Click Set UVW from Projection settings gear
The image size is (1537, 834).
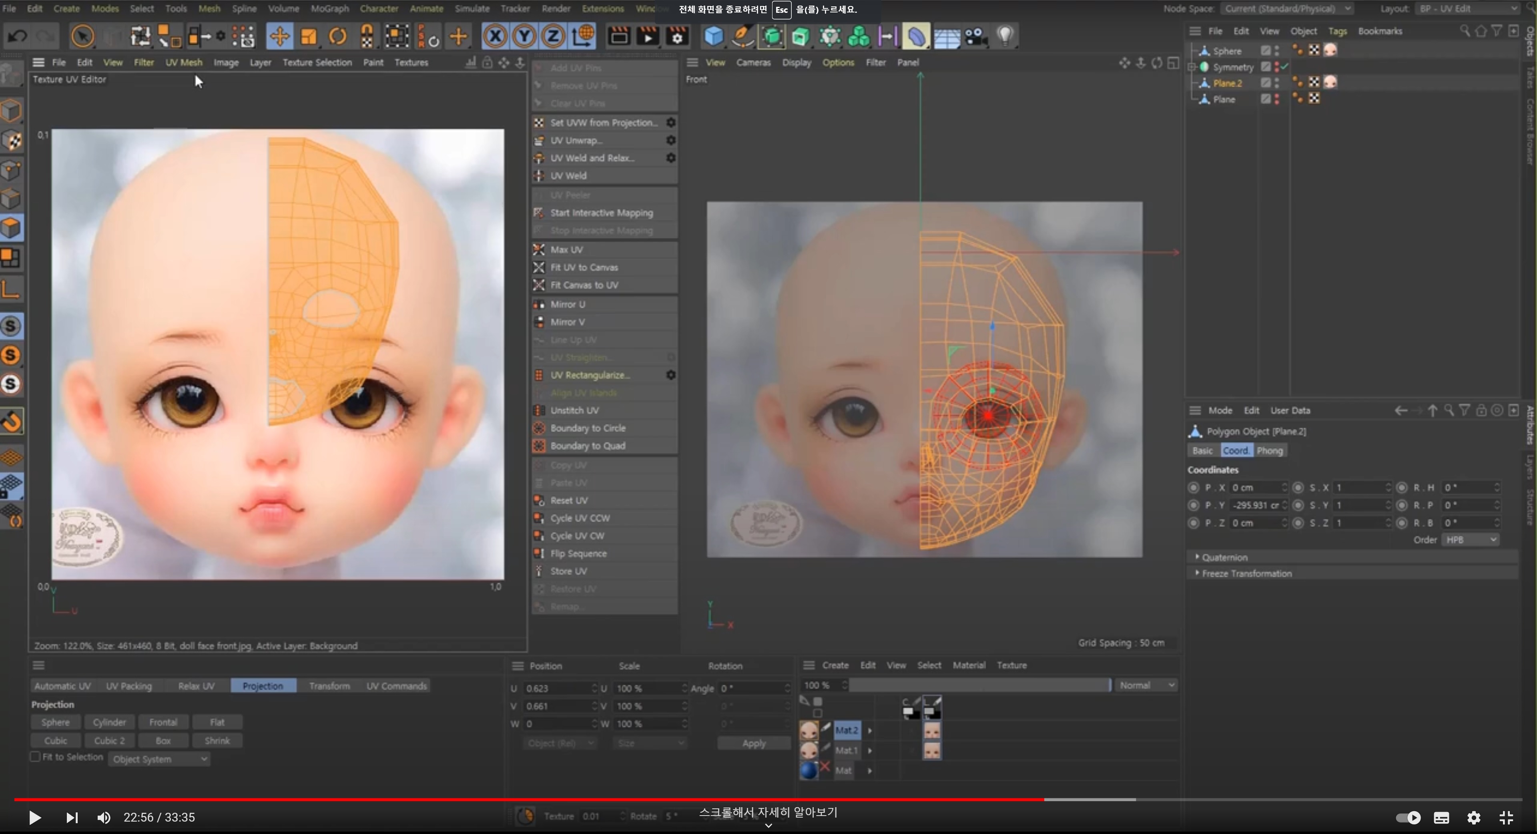click(671, 123)
